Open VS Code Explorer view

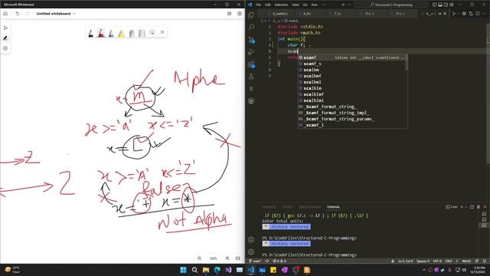click(x=251, y=15)
